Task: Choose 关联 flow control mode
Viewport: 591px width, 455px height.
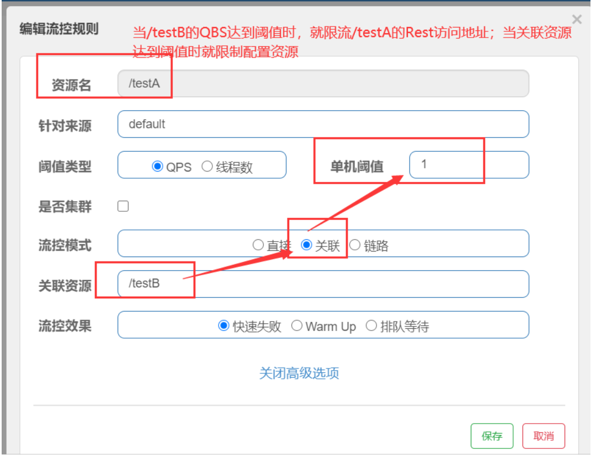Action: 307,245
